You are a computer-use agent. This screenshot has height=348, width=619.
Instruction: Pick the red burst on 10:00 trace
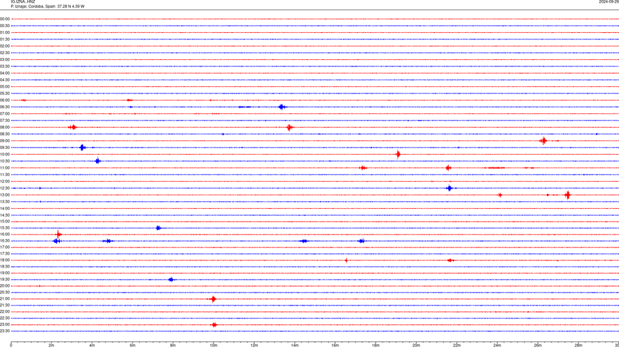coord(398,154)
